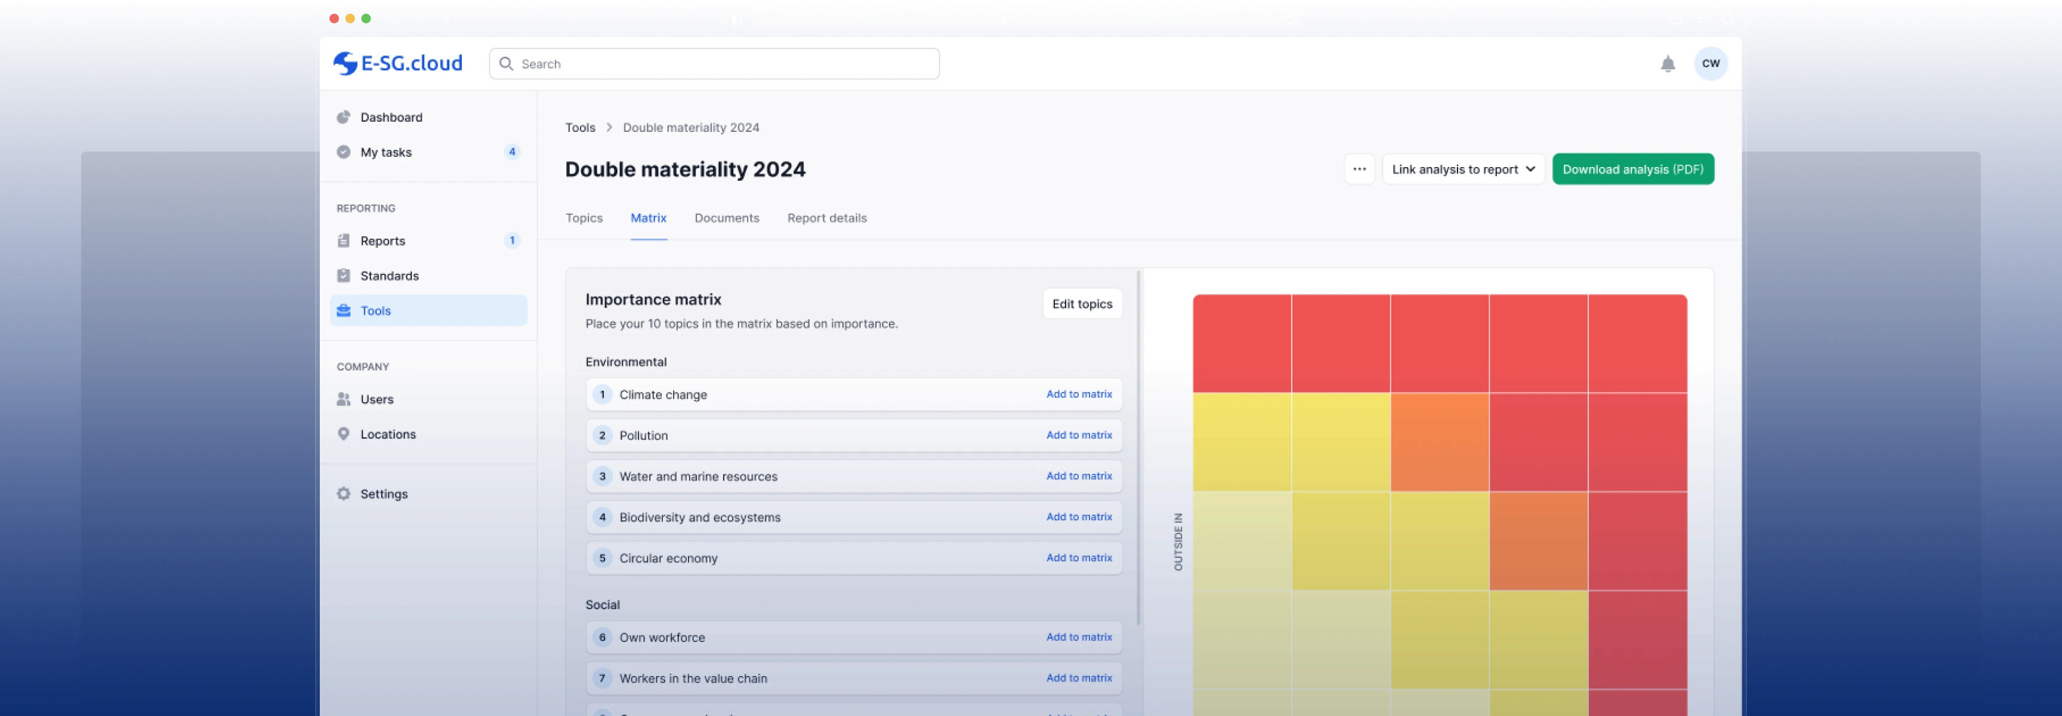The width and height of the screenshot is (2062, 716).
Task: Click the orange matrix cell in second row
Action: point(1439,442)
